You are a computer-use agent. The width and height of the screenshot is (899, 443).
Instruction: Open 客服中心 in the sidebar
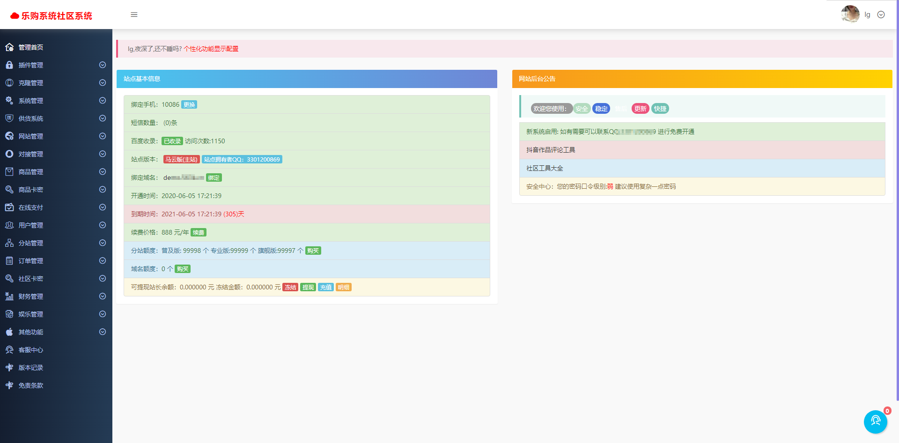[31, 350]
